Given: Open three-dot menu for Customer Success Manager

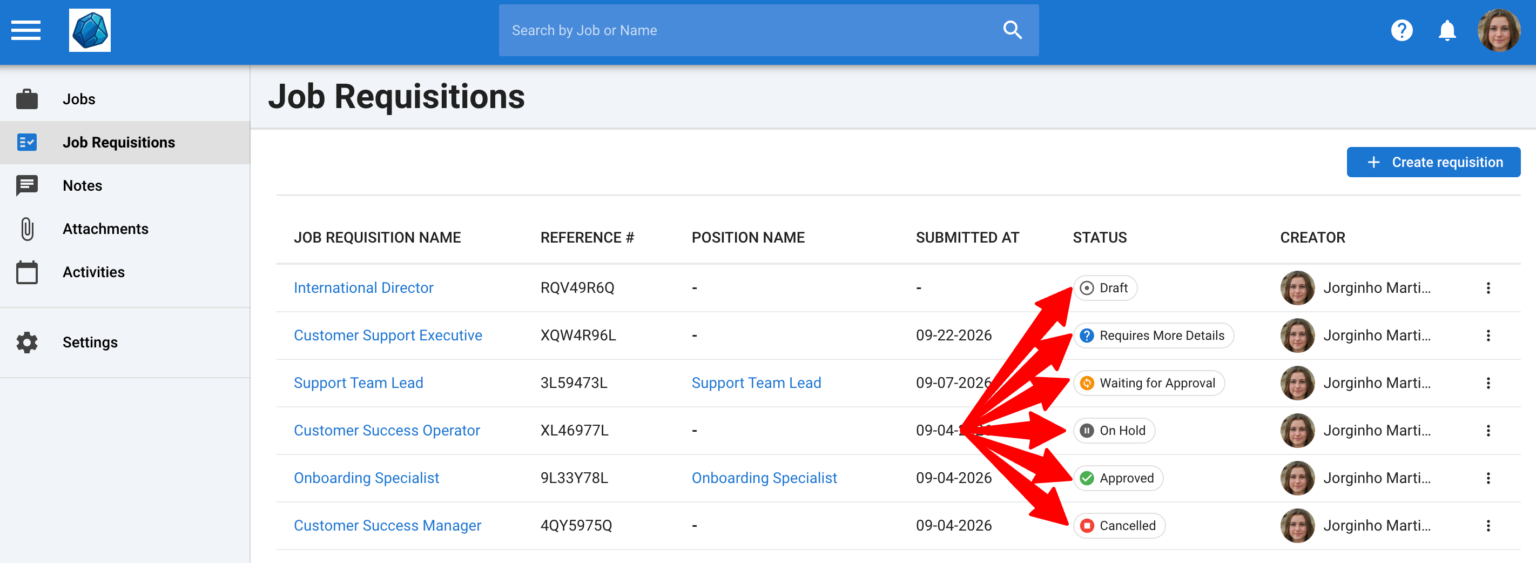Looking at the screenshot, I should pyautogui.click(x=1488, y=525).
